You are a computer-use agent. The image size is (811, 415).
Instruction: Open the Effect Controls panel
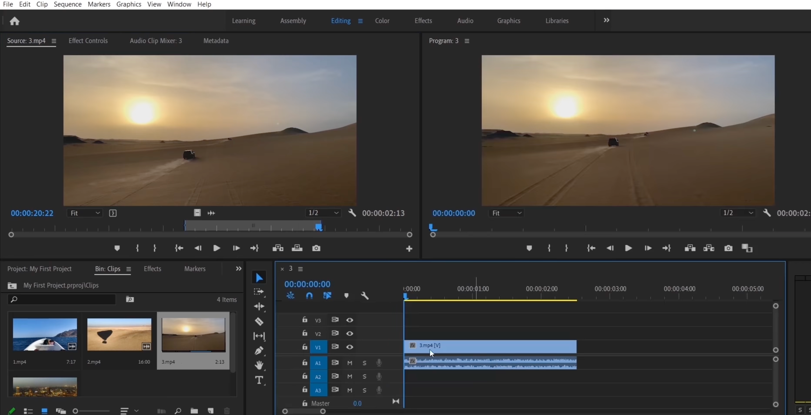pos(88,41)
